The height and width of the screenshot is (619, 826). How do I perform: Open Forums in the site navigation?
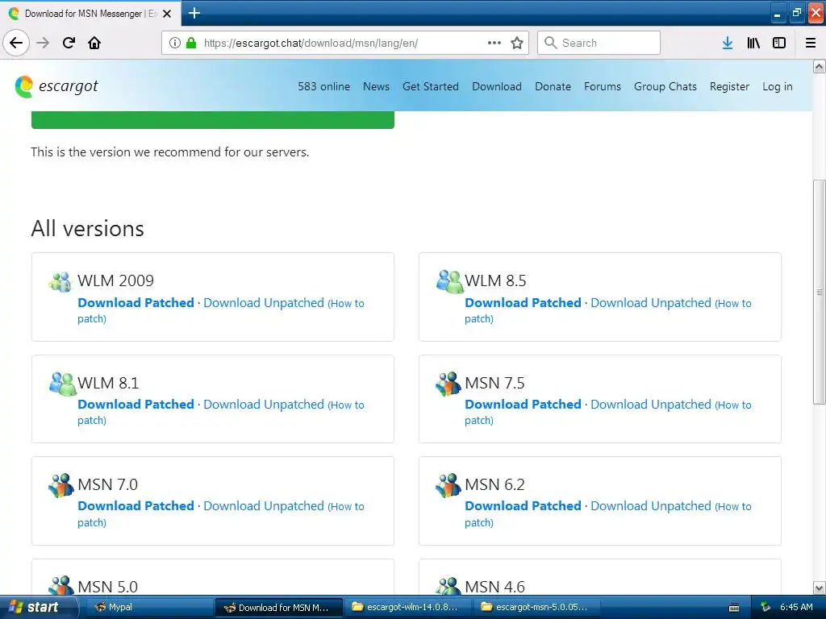click(x=602, y=86)
